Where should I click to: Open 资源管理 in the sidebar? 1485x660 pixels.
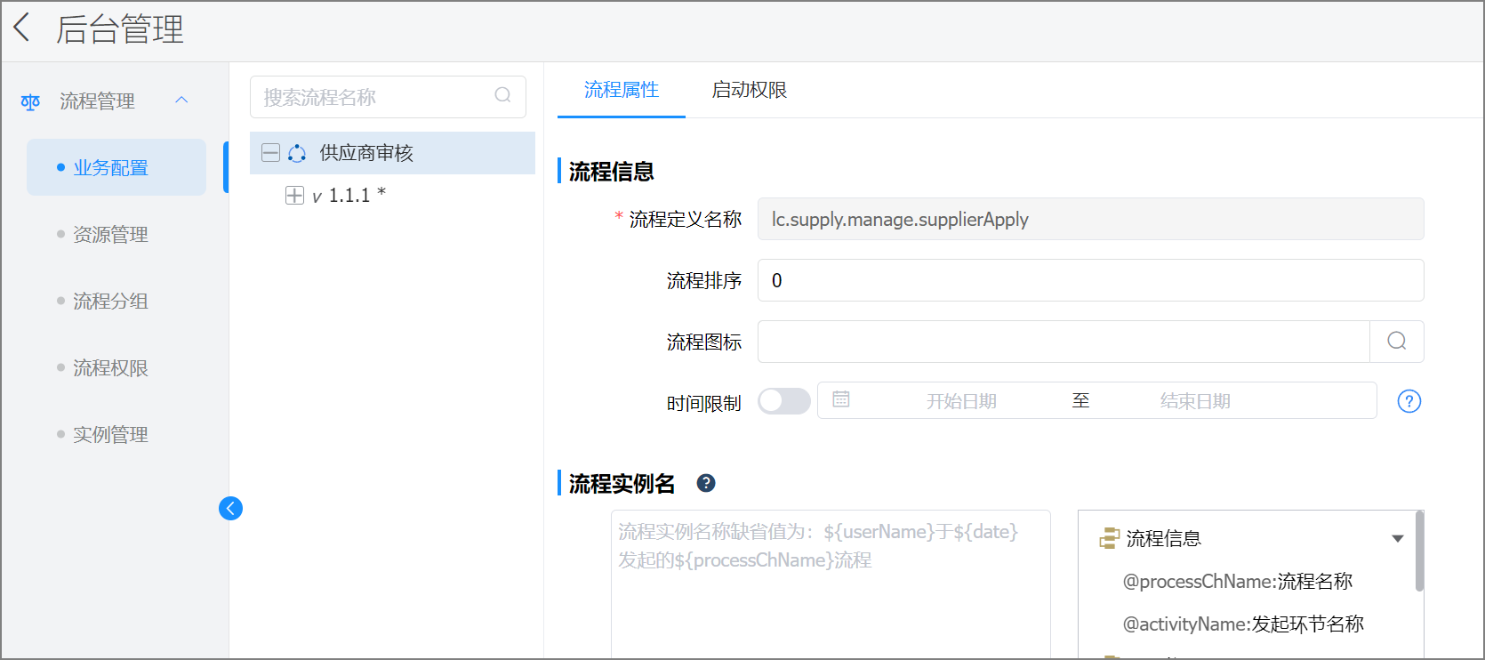(x=110, y=235)
